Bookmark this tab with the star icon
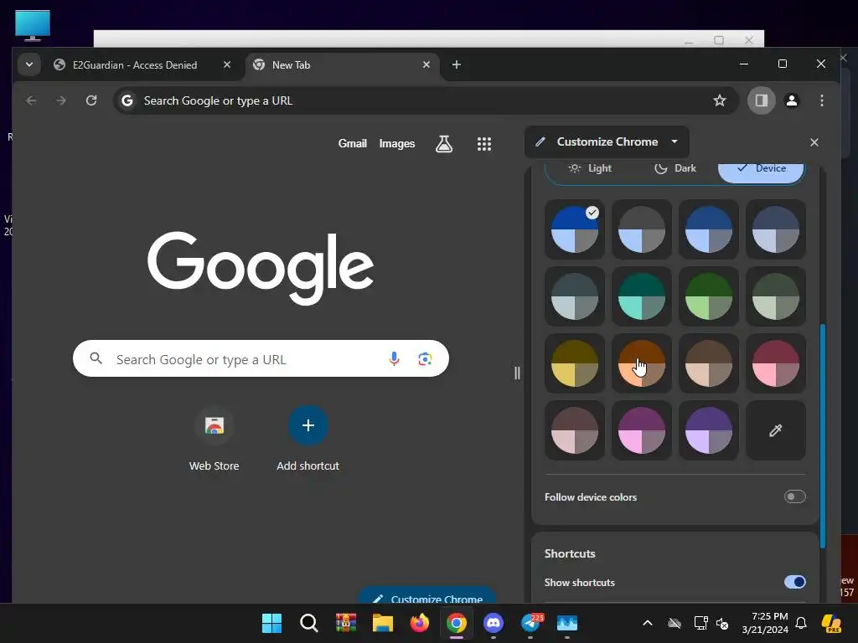Image resolution: width=858 pixels, height=643 pixels. click(720, 100)
